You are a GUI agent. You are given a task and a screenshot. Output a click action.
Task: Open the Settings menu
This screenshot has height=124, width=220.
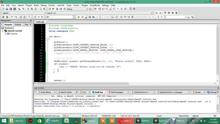coord(106,5)
